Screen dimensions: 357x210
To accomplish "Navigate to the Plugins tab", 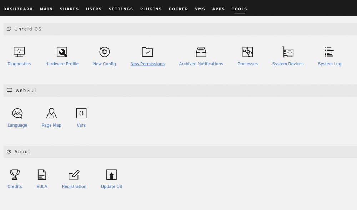I will (x=151, y=9).
